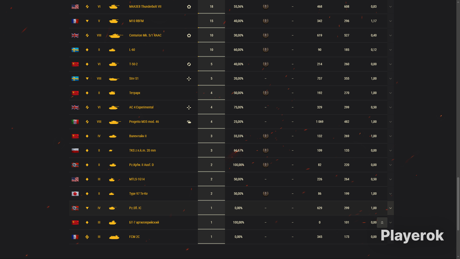Click the circular arrows icon beside T-50-2
The height and width of the screenshot is (259, 460).
click(x=189, y=64)
